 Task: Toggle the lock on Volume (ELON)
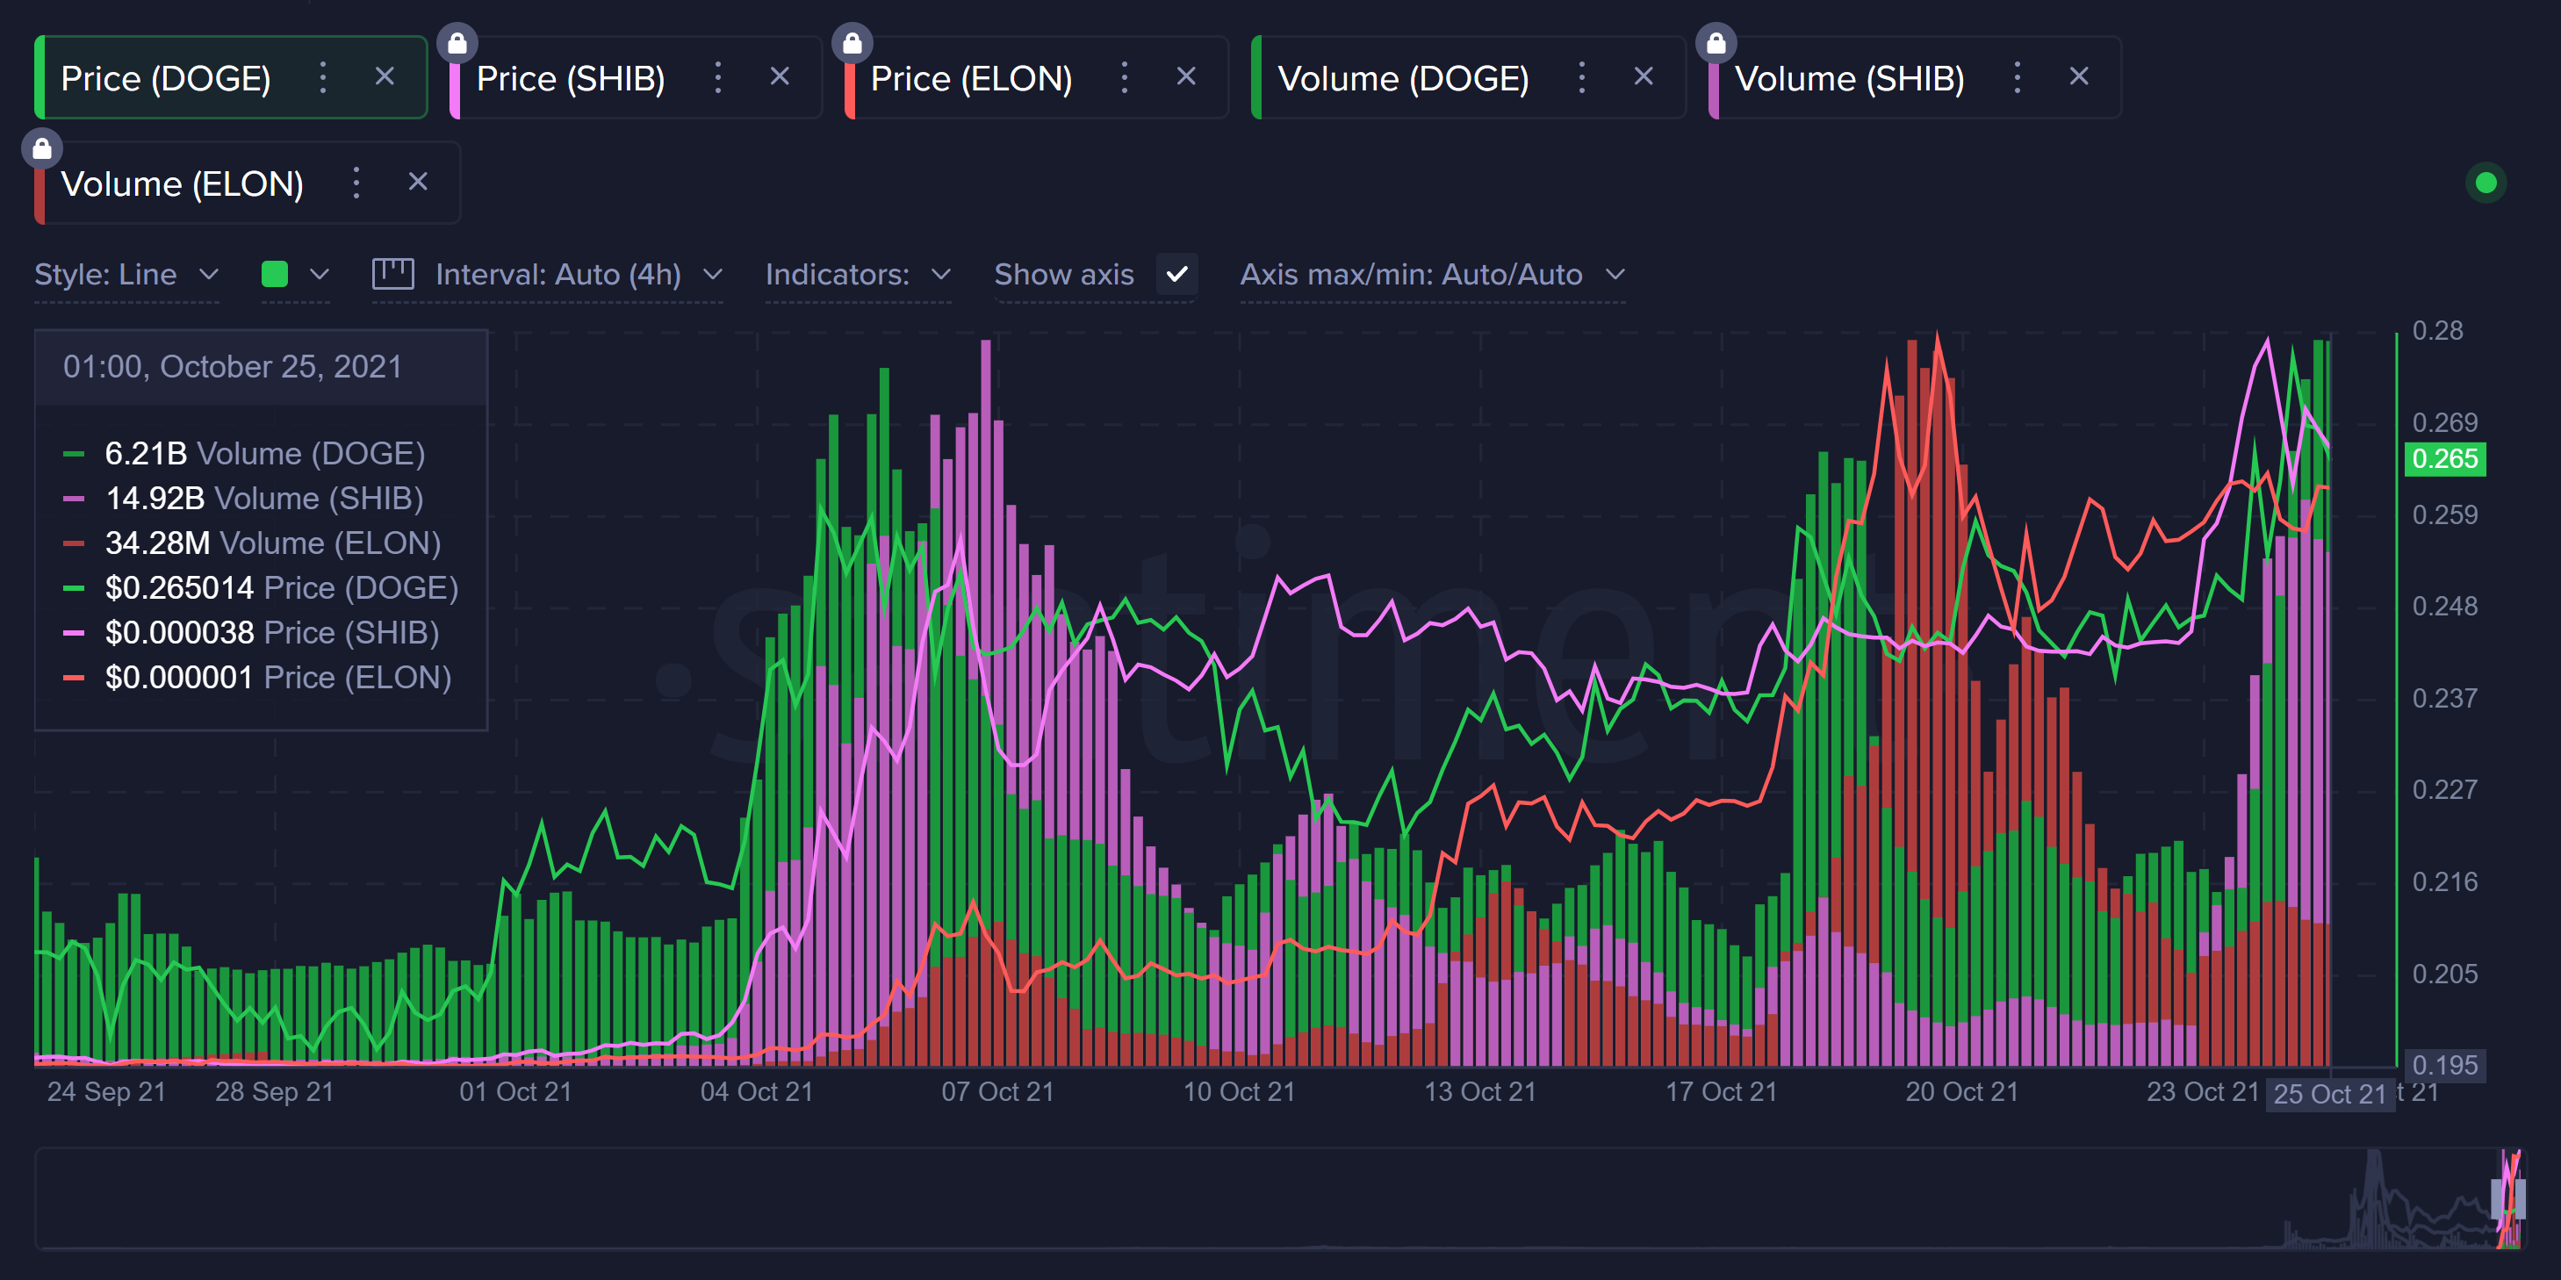pos(42,149)
